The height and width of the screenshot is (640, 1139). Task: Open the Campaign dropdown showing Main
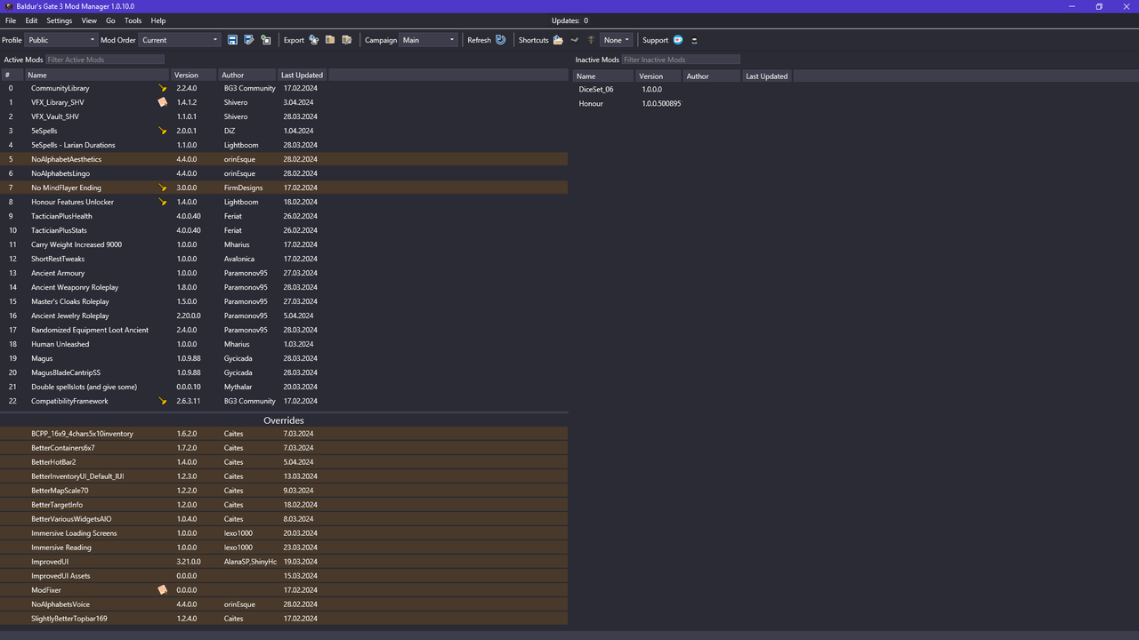pyautogui.click(x=428, y=40)
